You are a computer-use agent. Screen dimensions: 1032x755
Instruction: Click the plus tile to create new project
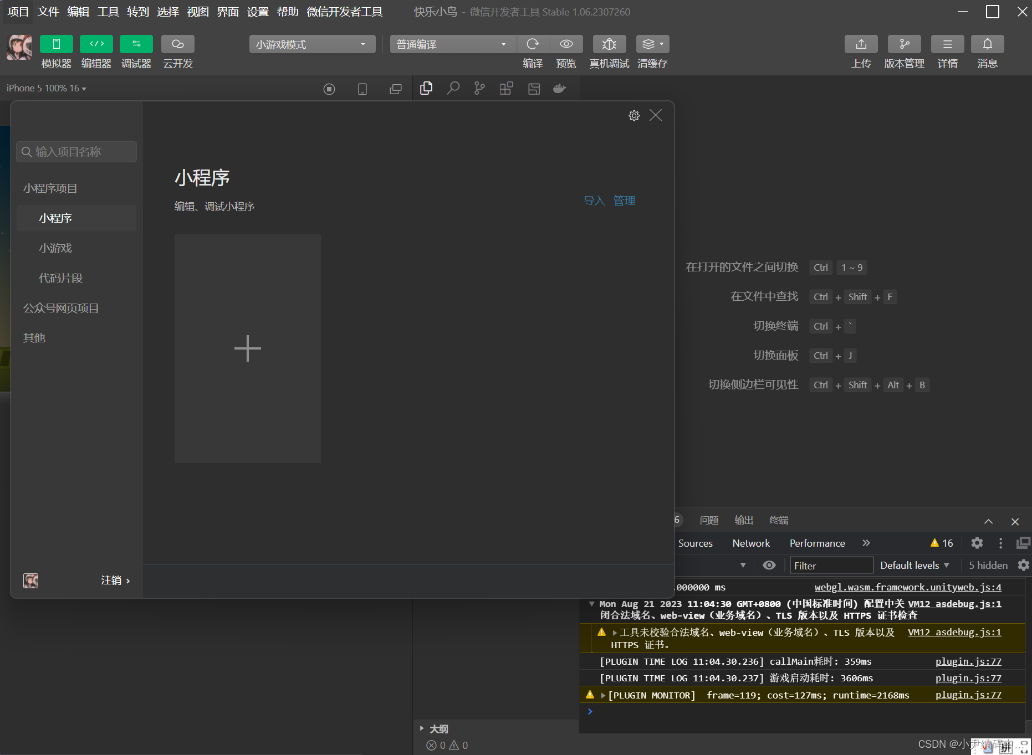click(248, 348)
